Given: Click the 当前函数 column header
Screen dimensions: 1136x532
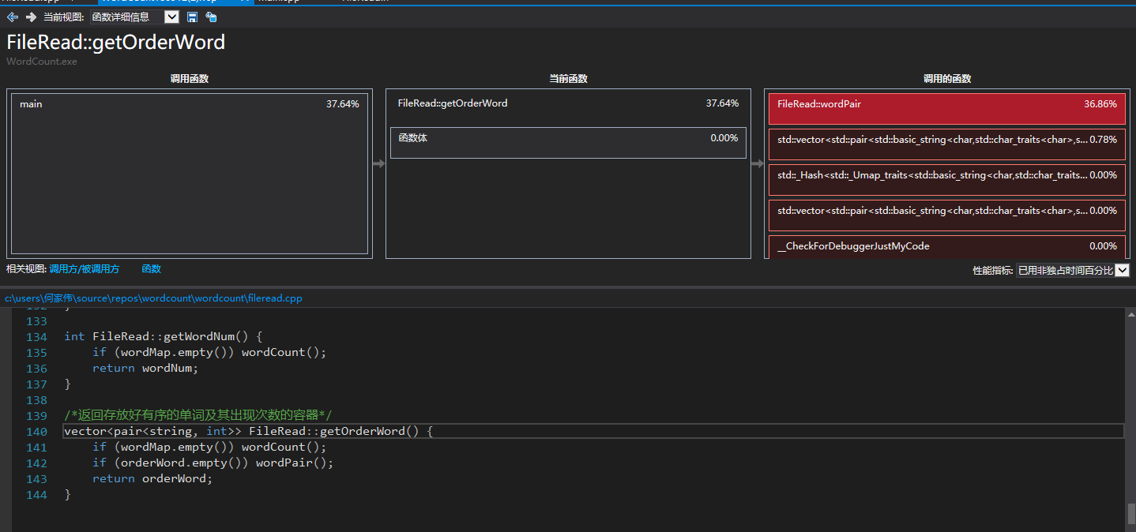Looking at the screenshot, I should click(568, 79).
